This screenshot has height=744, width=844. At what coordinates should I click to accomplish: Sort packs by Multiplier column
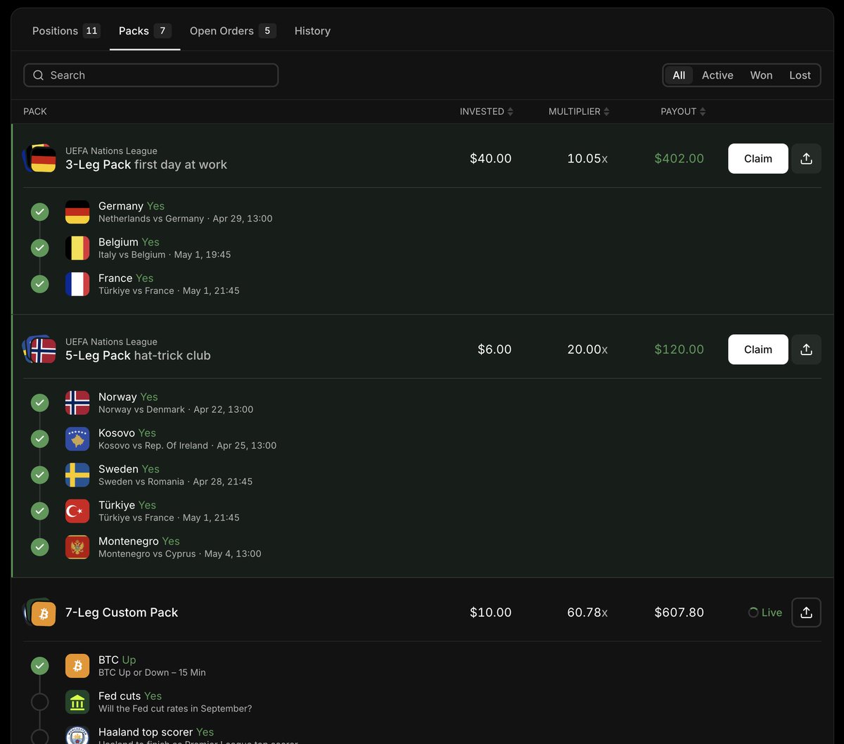[579, 112]
